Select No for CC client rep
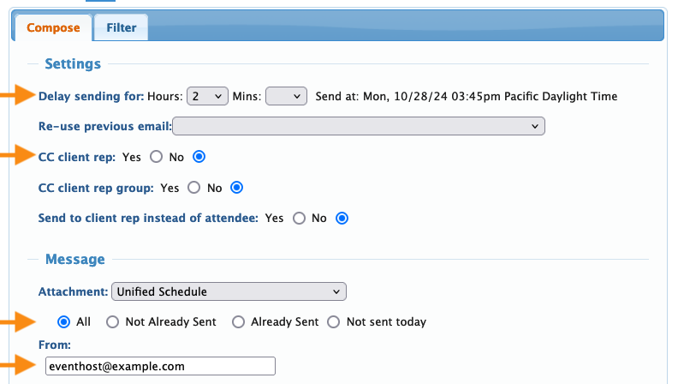This screenshot has width=678, height=384. click(x=199, y=157)
